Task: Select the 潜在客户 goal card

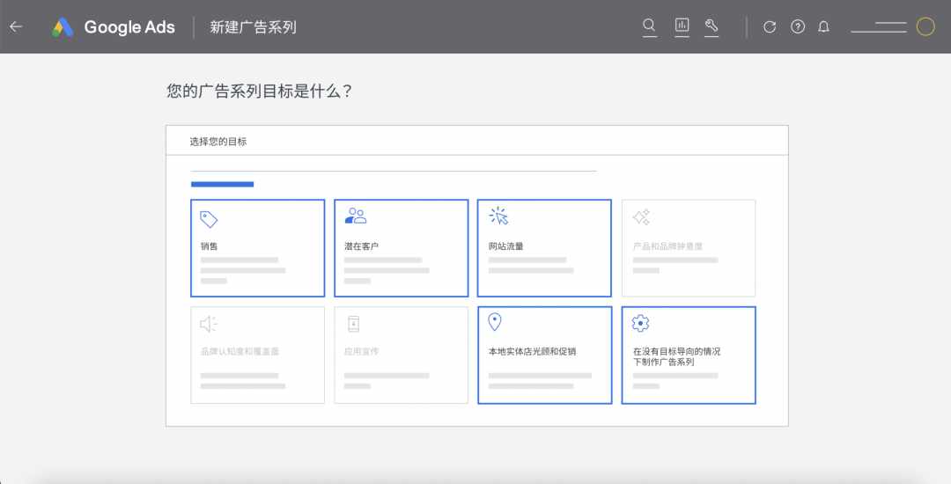Action: click(401, 248)
